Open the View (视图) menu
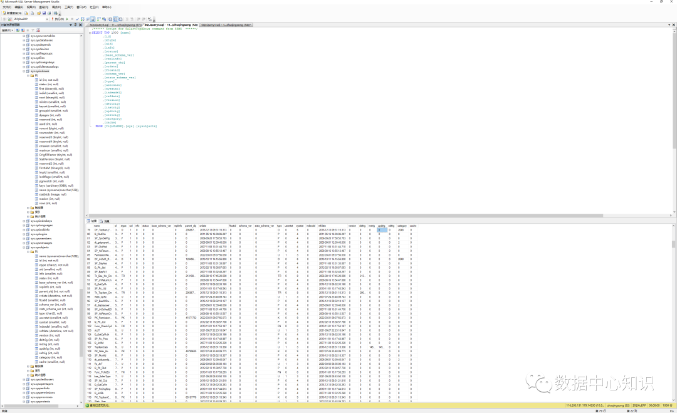The height and width of the screenshot is (413, 677). (x=31, y=8)
